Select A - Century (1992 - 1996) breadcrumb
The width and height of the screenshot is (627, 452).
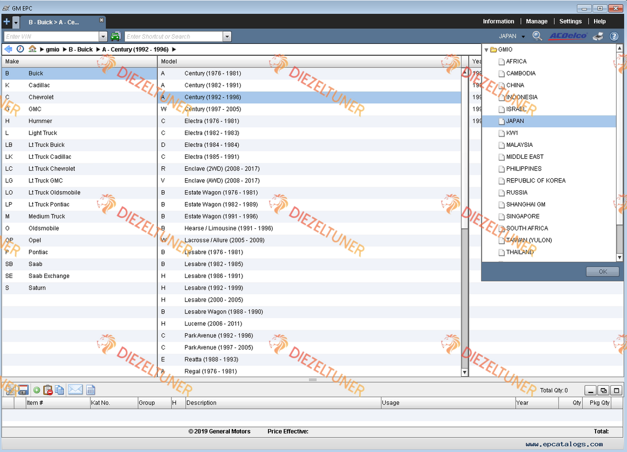click(x=135, y=50)
